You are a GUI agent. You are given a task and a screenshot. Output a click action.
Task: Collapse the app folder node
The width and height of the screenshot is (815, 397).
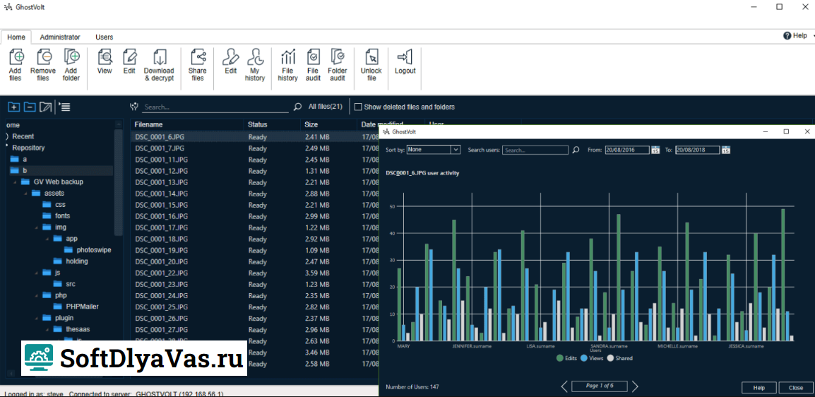47,239
